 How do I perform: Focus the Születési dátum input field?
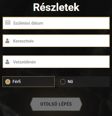(56, 23)
